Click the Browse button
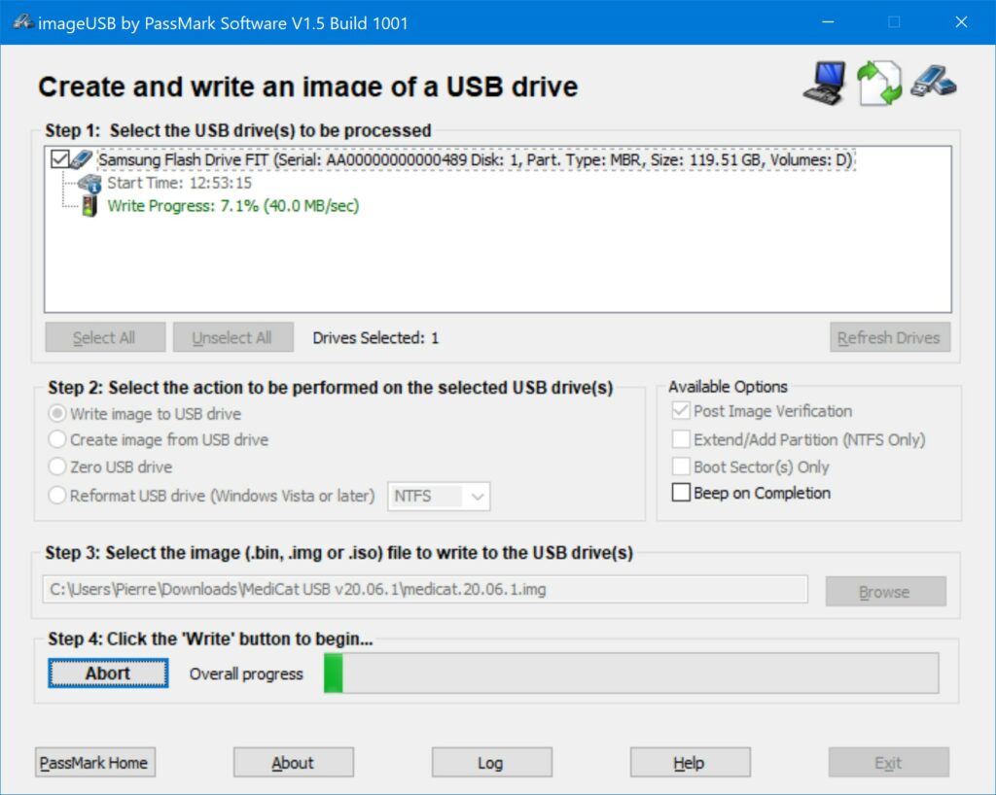Screen dimensions: 996x795 [885, 591]
